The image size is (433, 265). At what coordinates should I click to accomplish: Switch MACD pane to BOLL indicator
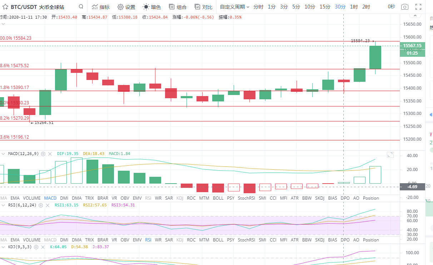(218, 198)
